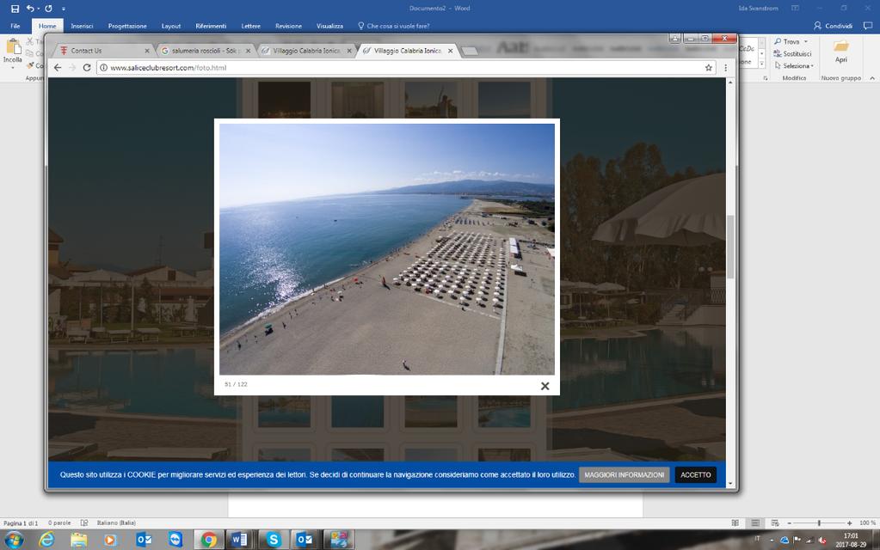Click Sostituisci replace button
The width and height of the screenshot is (880, 550).
[x=792, y=54]
